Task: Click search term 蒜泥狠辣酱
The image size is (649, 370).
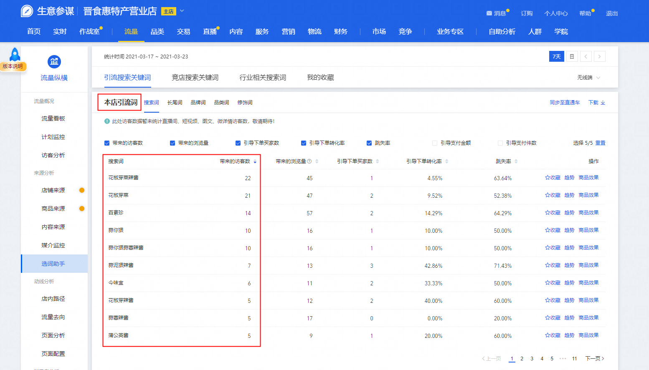Action: pyautogui.click(x=121, y=265)
